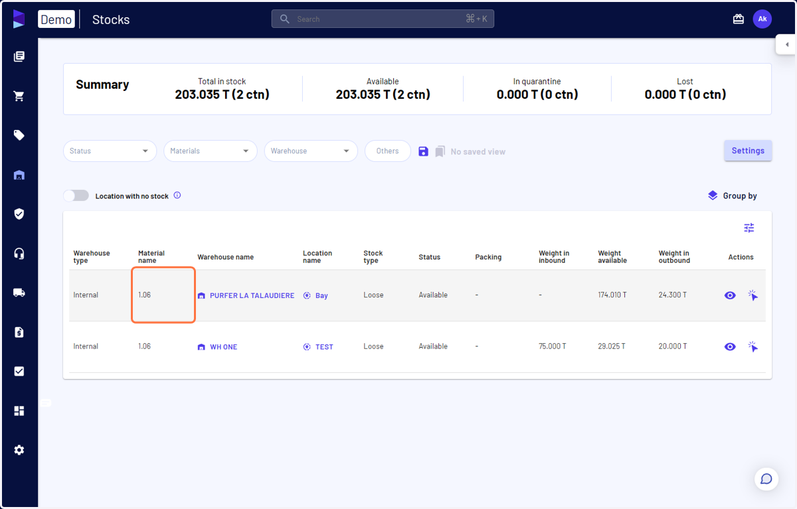The image size is (797, 509).
Task: Open the chat support bubble
Action: (766, 479)
